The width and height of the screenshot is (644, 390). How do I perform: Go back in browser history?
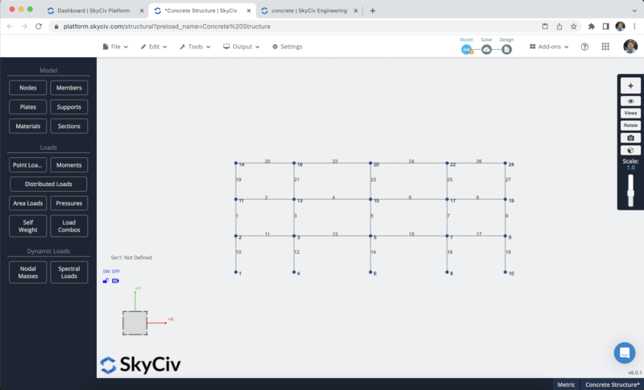tap(10, 27)
